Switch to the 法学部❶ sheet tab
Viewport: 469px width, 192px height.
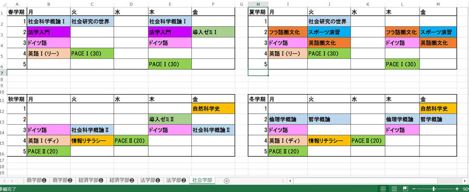[150, 180]
